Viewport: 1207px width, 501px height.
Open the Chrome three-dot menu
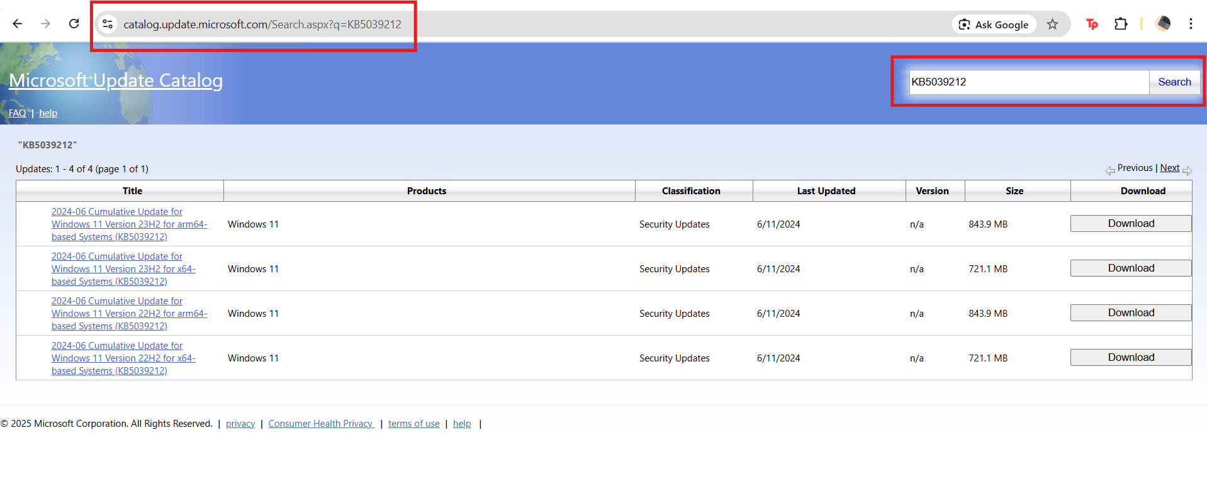point(1191,24)
